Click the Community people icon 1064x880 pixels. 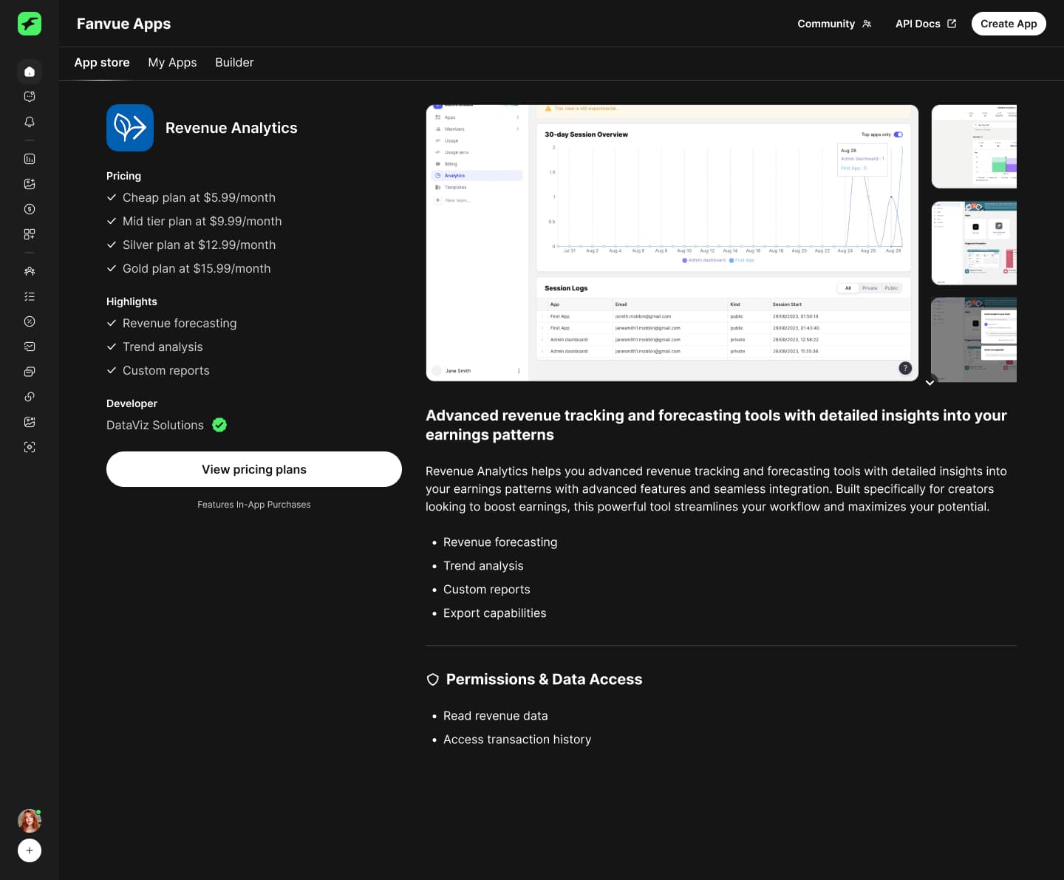(x=867, y=24)
